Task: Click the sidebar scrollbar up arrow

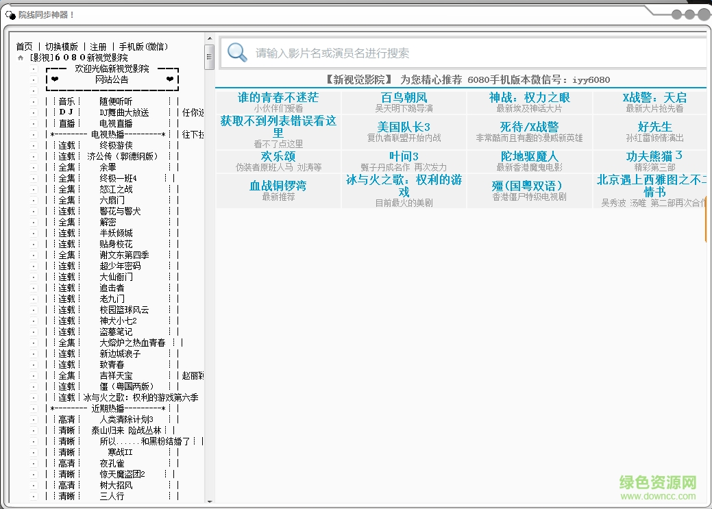Action: [208, 37]
